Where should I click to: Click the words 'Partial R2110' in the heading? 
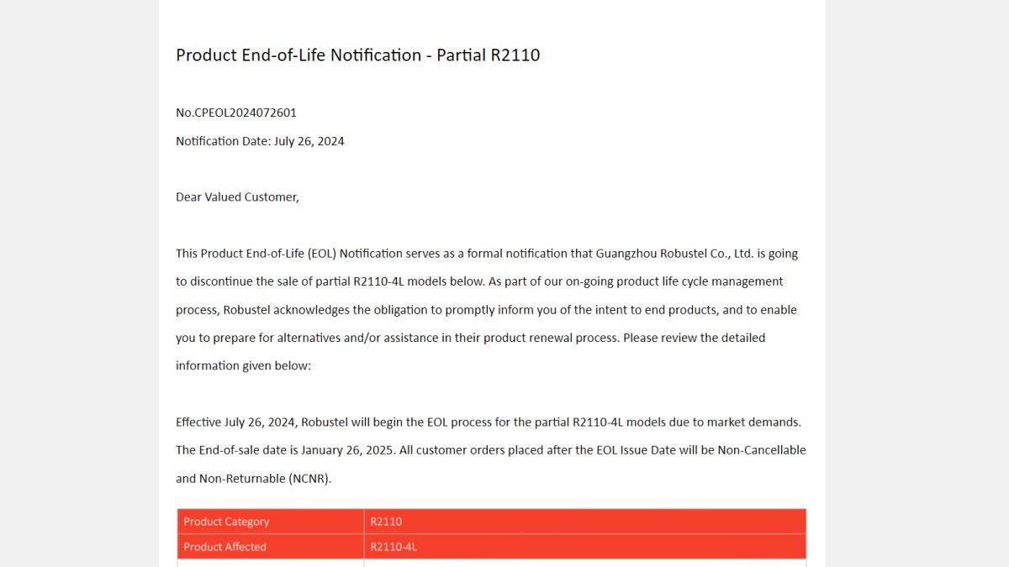[x=489, y=55]
